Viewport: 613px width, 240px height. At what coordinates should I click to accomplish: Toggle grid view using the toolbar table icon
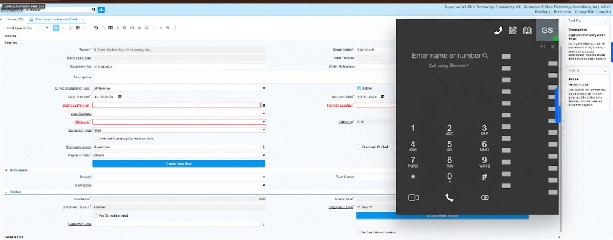tap(111, 28)
